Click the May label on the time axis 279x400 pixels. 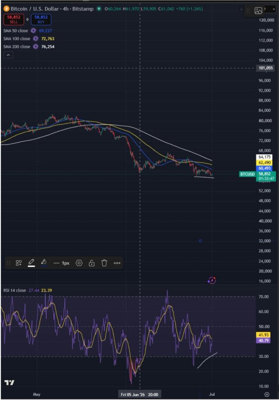(37, 395)
